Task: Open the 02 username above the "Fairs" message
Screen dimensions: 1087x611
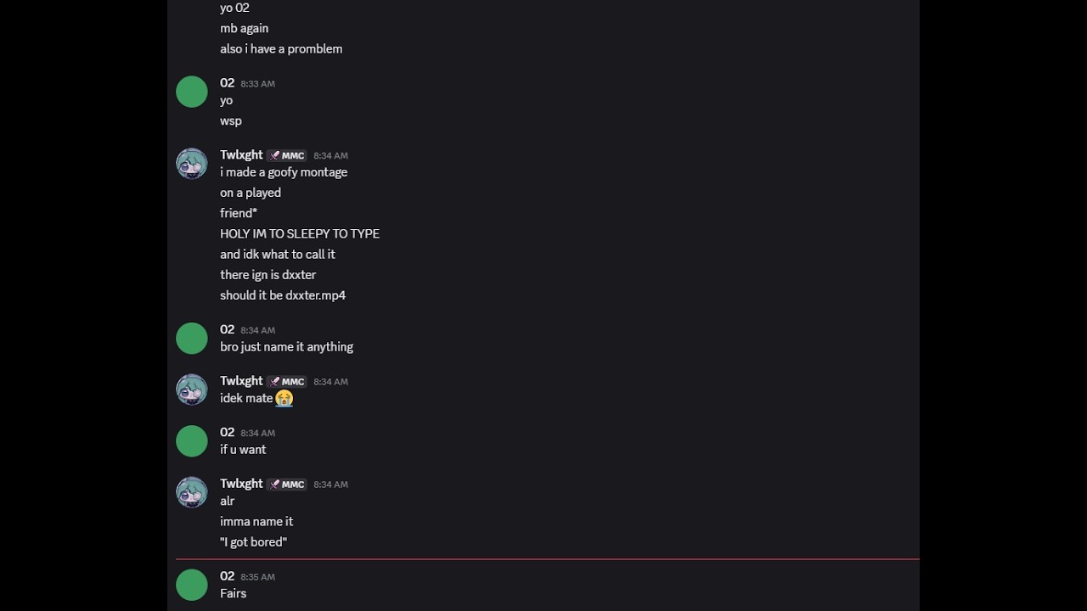Action: [x=227, y=576]
